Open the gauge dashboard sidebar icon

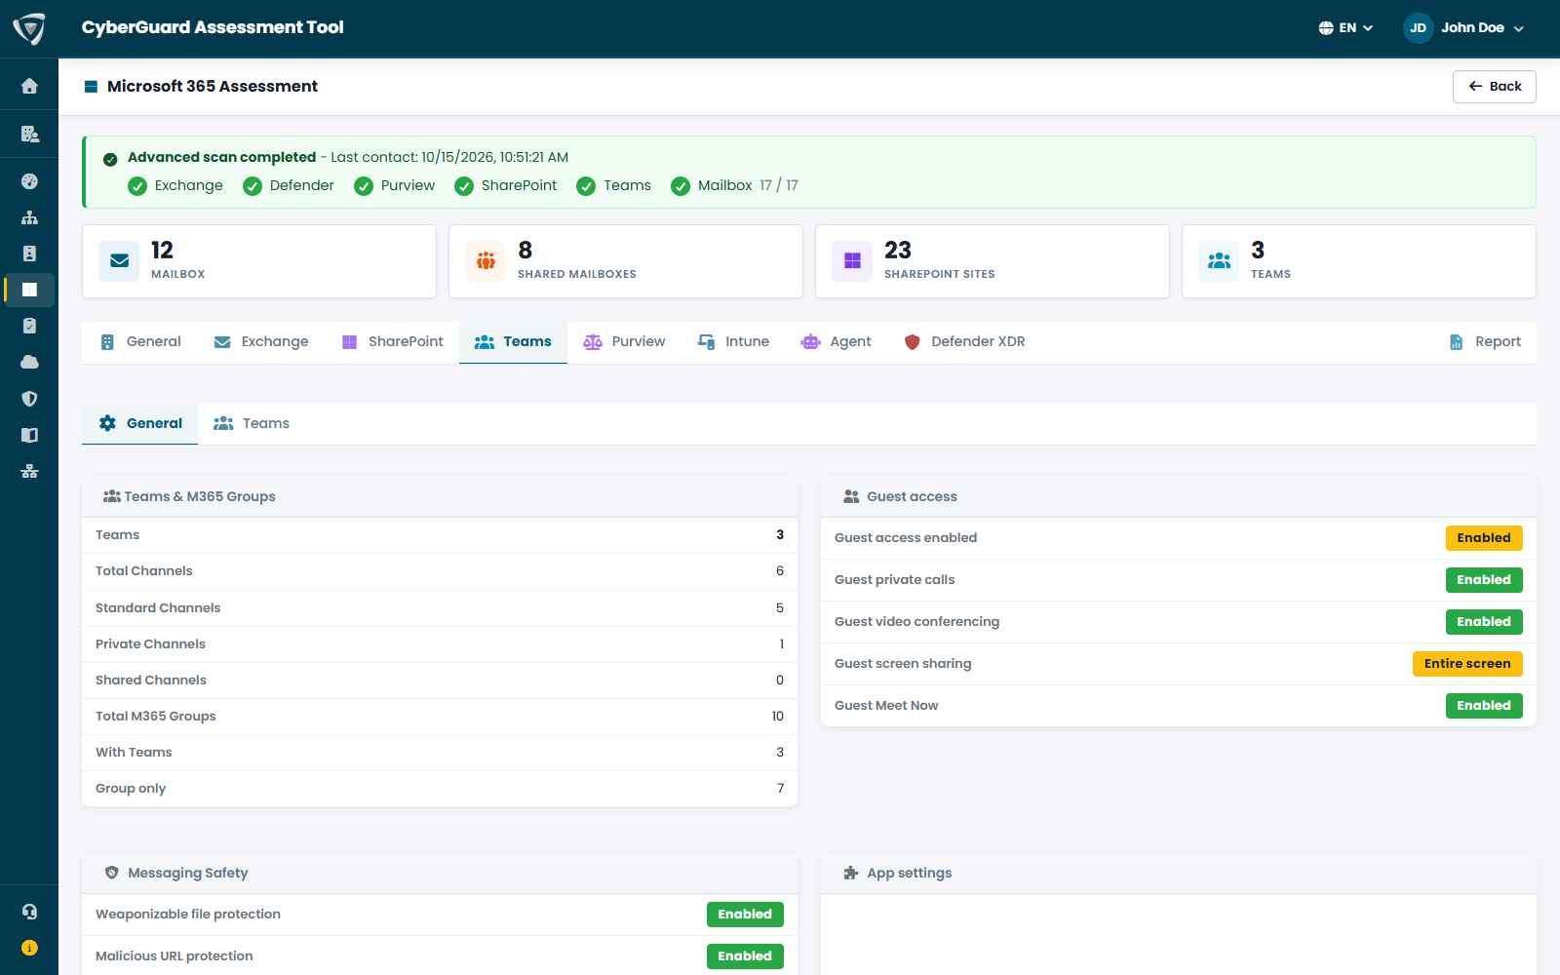pyautogui.click(x=29, y=181)
